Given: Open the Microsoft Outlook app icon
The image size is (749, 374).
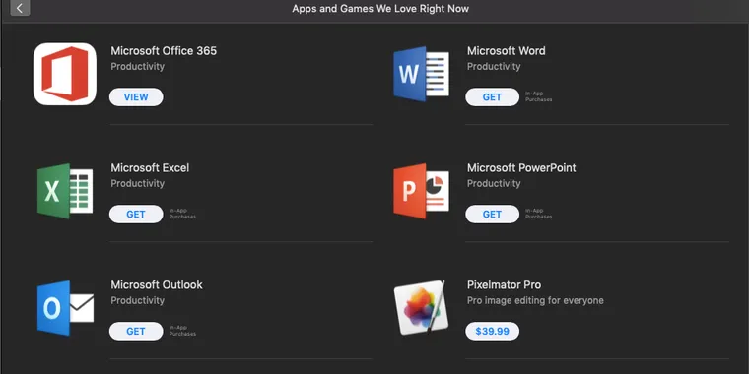Looking at the screenshot, I should point(65,308).
